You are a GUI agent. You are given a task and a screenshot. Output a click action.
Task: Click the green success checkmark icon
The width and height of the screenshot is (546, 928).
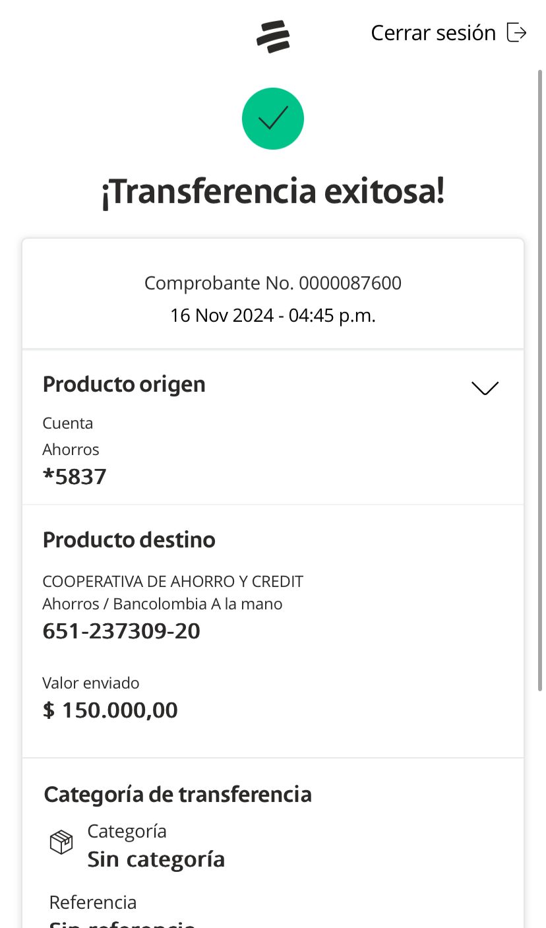pos(273,119)
